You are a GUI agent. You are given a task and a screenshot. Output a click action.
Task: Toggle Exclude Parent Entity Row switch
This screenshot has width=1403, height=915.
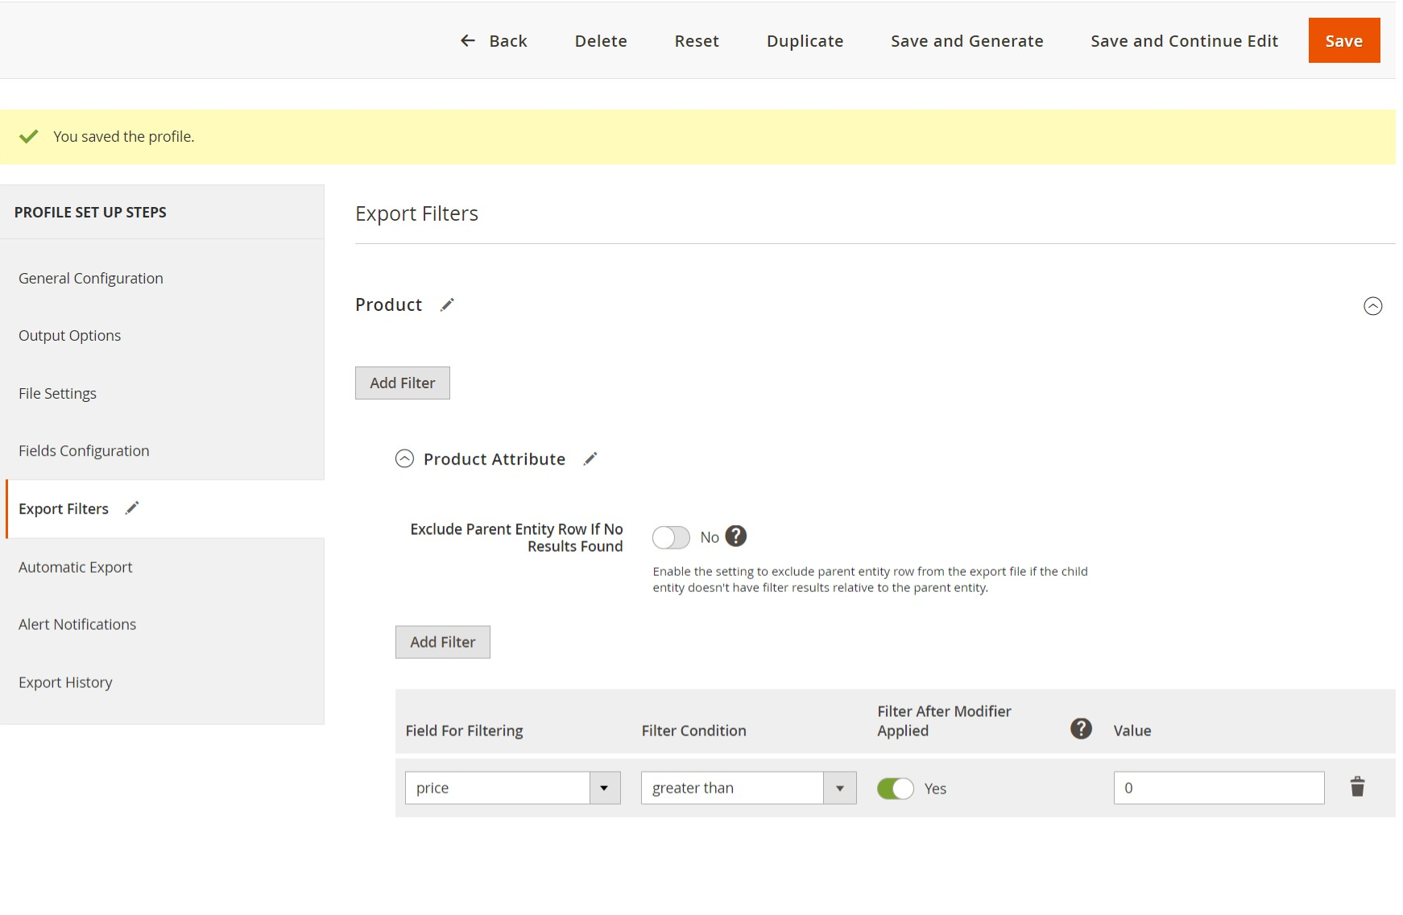(671, 537)
